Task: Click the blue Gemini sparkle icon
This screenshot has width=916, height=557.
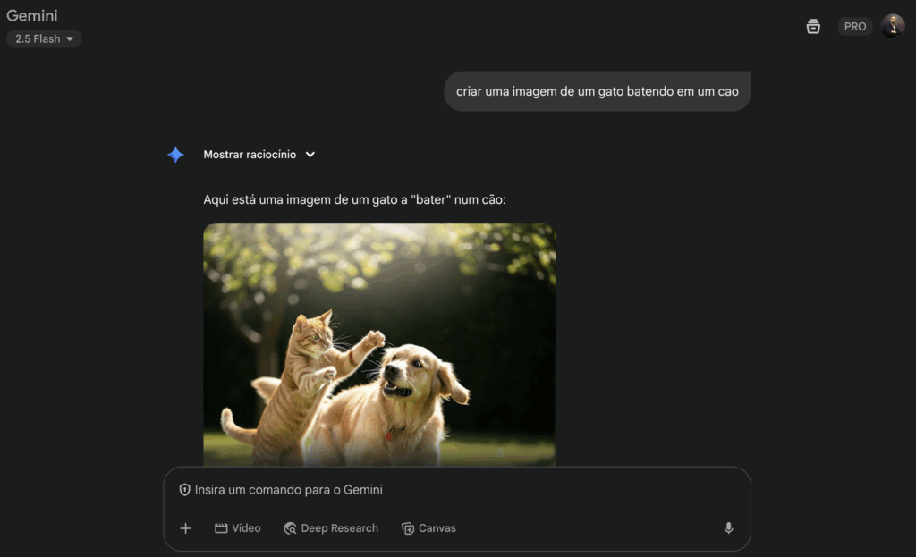Action: tap(175, 155)
